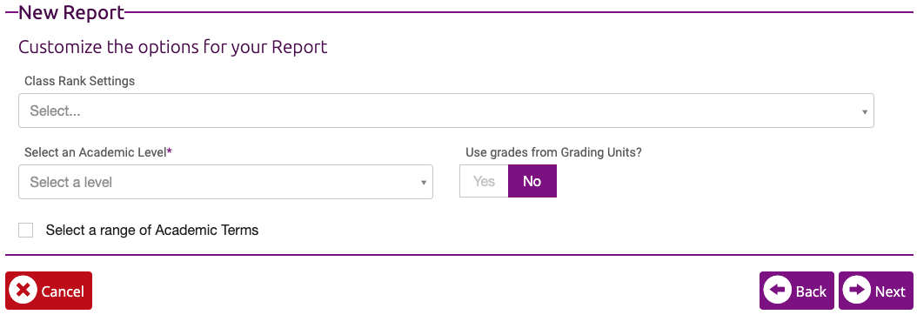The image size is (917, 328).
Task: Tick the range of Academic Terms checkbox
Action: pyautogui.click(x=26, y=231)
